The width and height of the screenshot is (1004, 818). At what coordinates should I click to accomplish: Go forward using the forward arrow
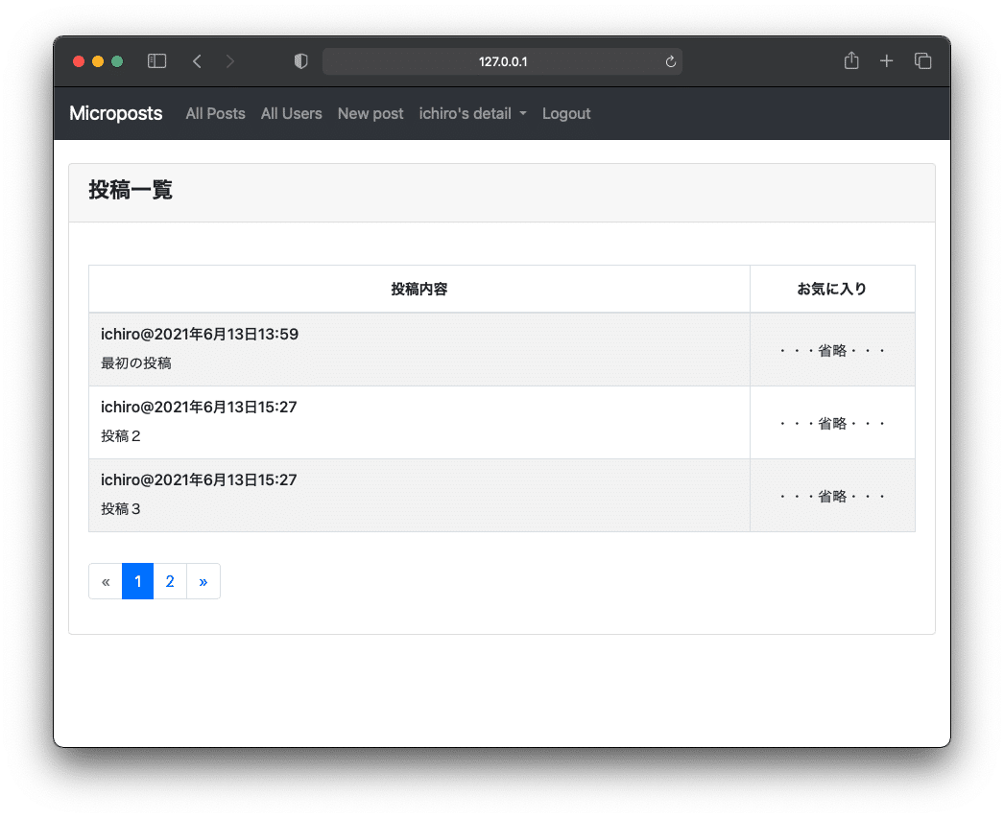[x=229, y=61]
